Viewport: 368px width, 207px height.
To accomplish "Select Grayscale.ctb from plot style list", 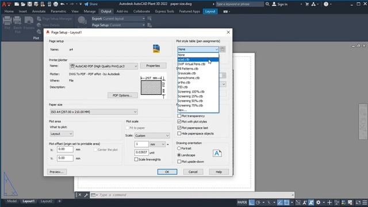I will tap(198, 73).
